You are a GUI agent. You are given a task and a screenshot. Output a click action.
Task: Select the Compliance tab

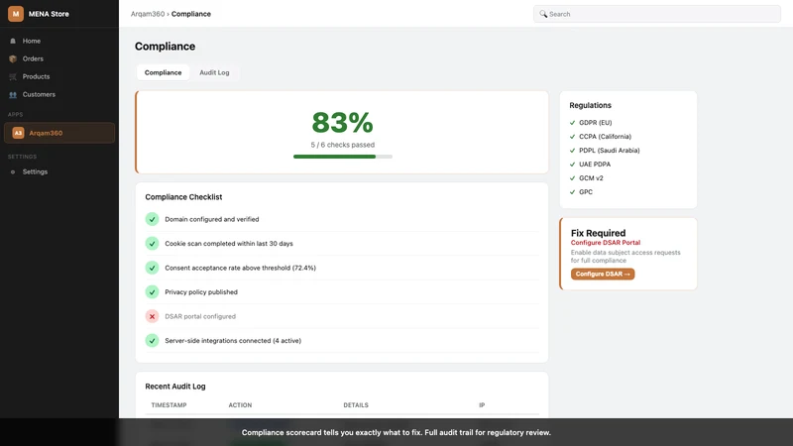click(163, 72)
